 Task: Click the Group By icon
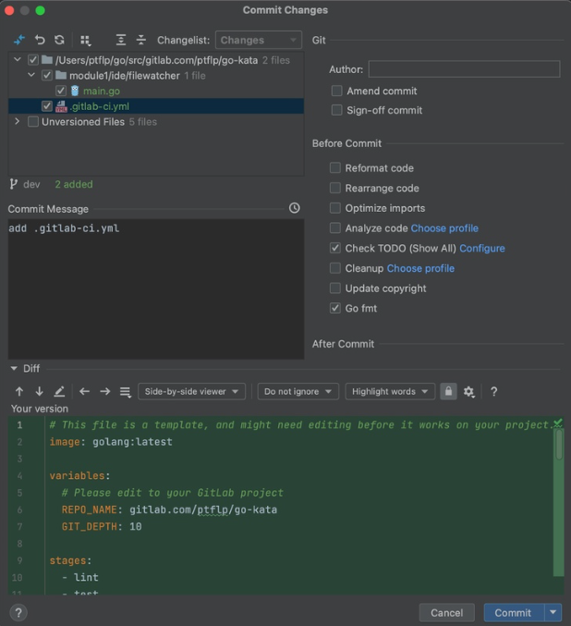[x=86, y=41]
